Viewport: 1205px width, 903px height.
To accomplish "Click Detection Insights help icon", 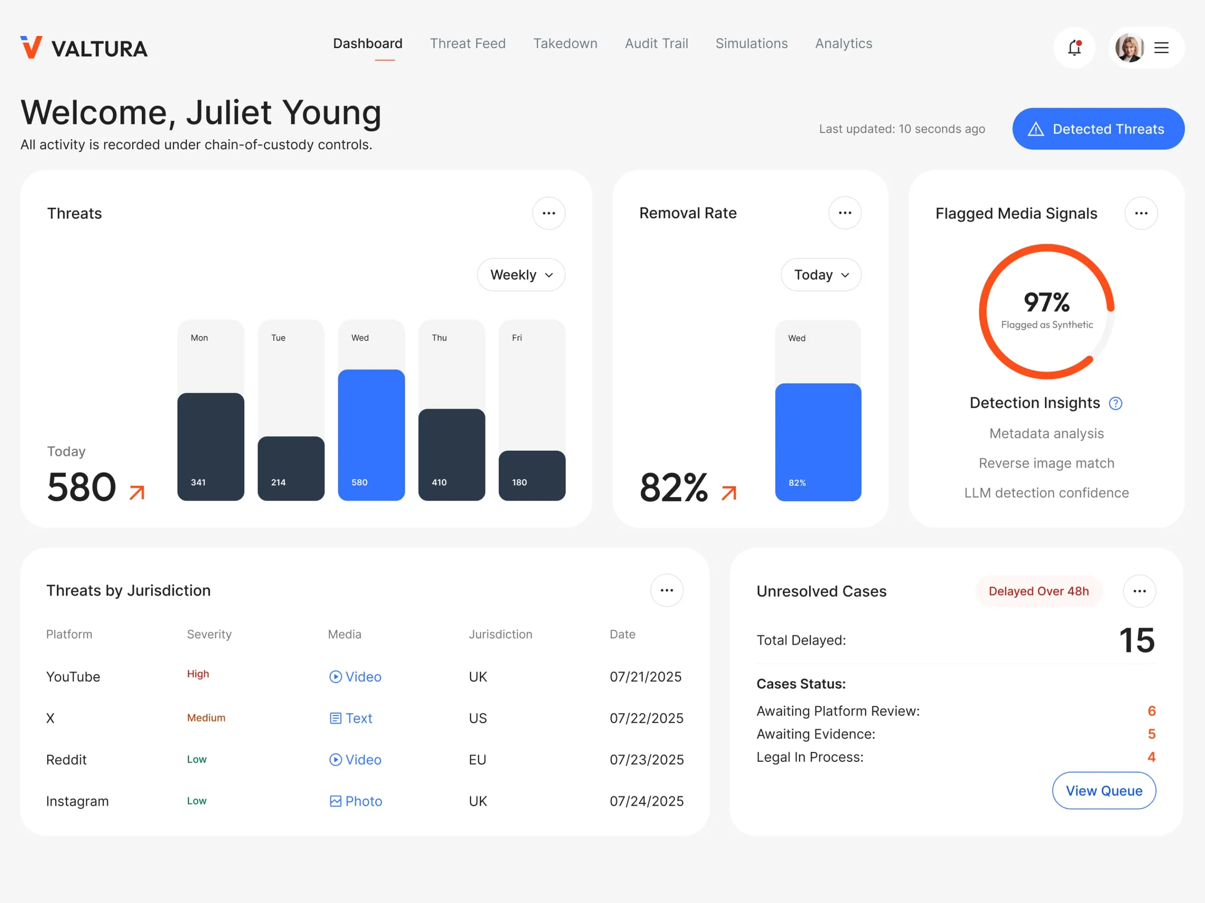I will (1116, 403).
